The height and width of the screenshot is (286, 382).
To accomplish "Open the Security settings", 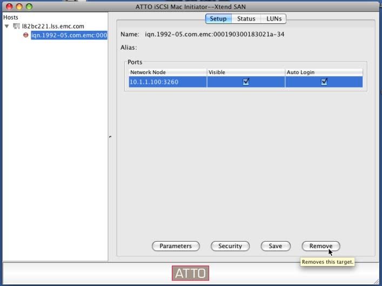I will point(230,246).
